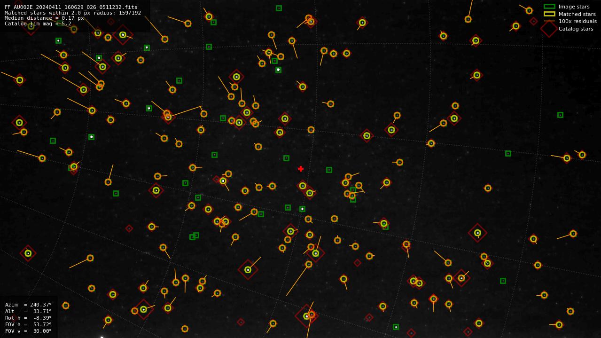
Task: Click the orange 100x residuals legend line
Action: [x=549, y=21]
